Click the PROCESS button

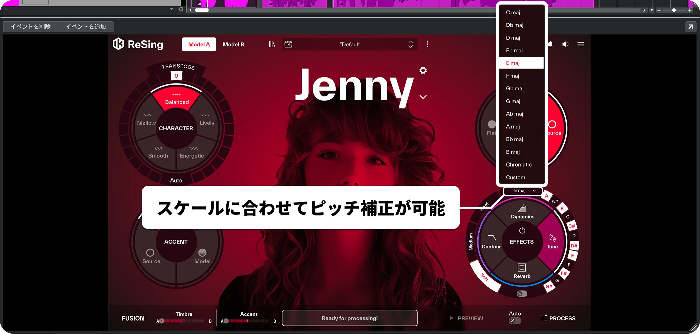558,318
